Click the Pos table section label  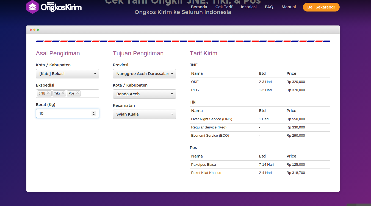193,148
